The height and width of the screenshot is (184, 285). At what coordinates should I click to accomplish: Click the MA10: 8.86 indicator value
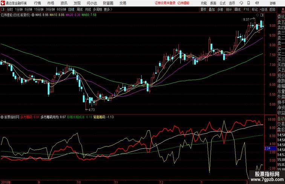[x=57, y=15]
